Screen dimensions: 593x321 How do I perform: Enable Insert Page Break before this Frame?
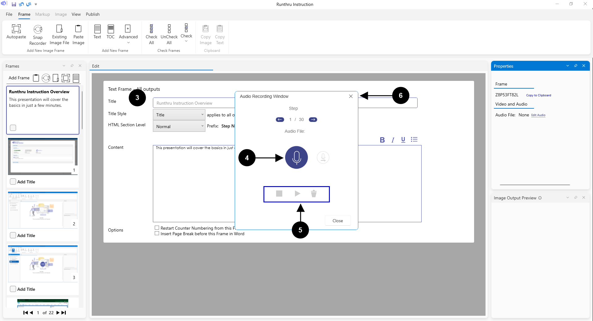[x=157, y=234]
